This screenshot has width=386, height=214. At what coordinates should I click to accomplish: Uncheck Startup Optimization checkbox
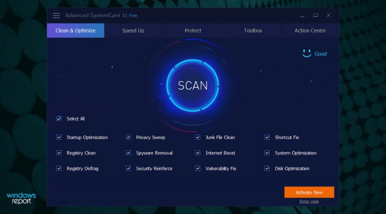tap(59, 137)
